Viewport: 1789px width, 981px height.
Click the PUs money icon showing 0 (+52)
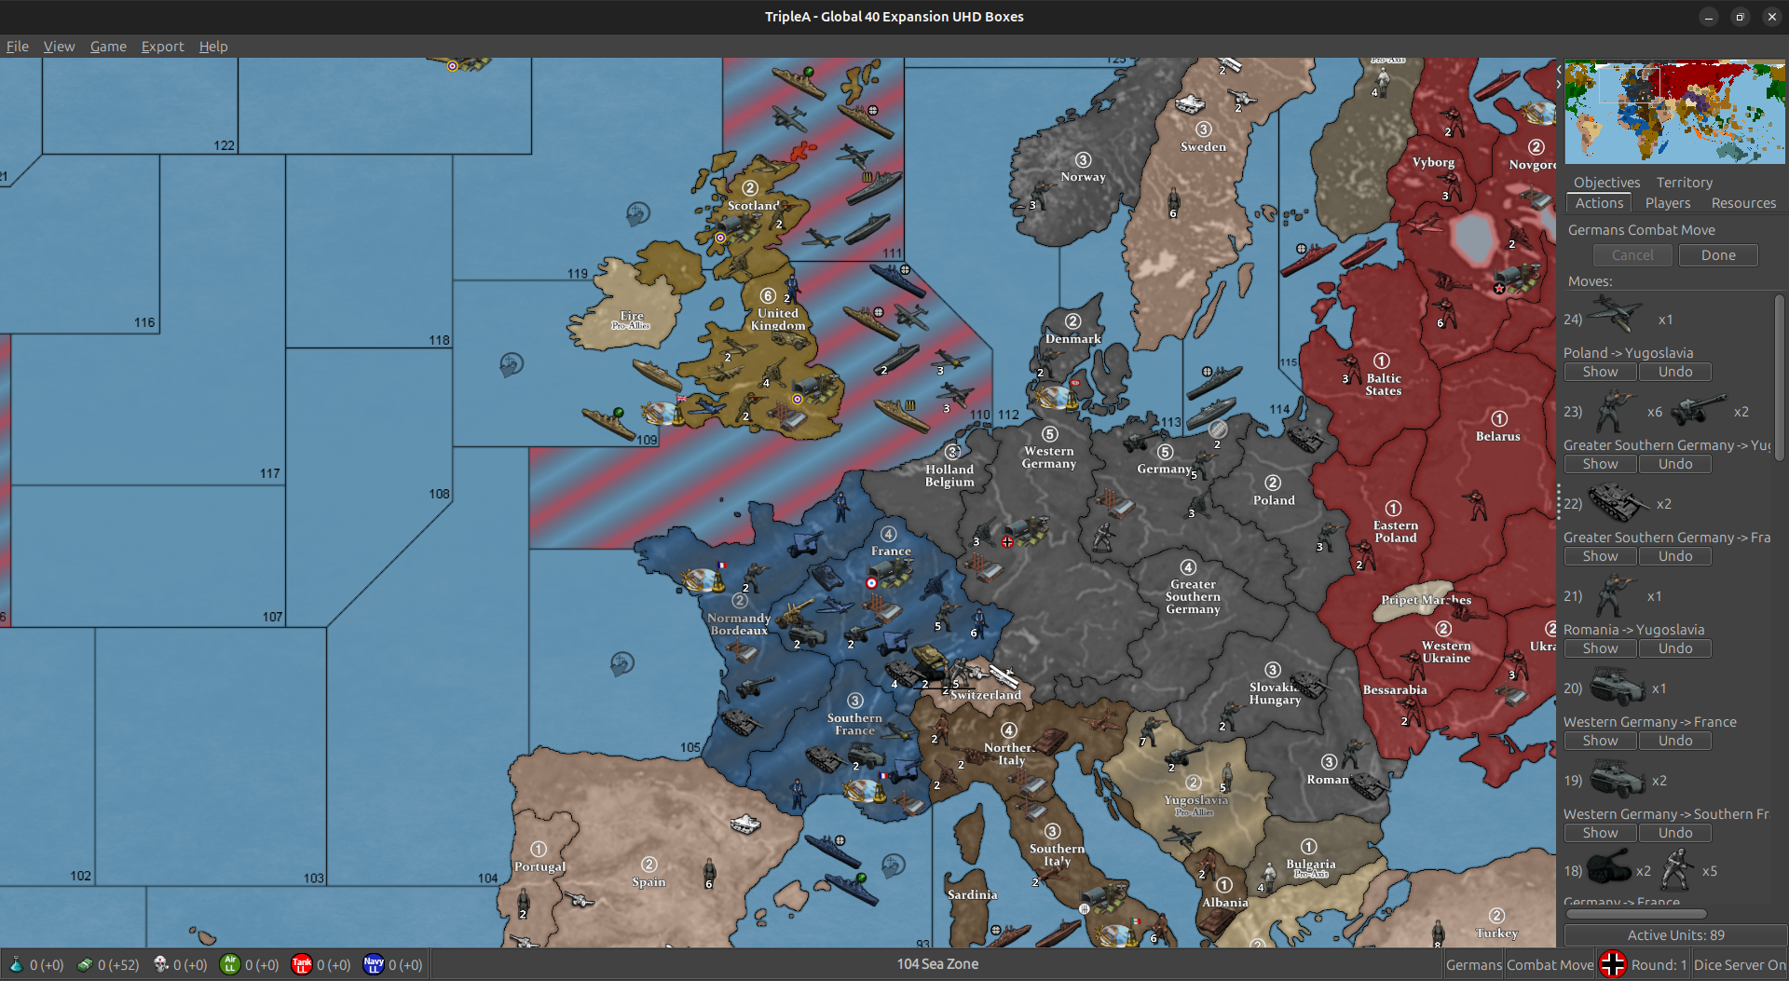85,965
